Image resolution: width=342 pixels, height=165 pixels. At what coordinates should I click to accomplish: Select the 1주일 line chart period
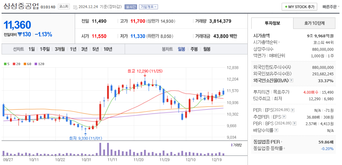45,49
